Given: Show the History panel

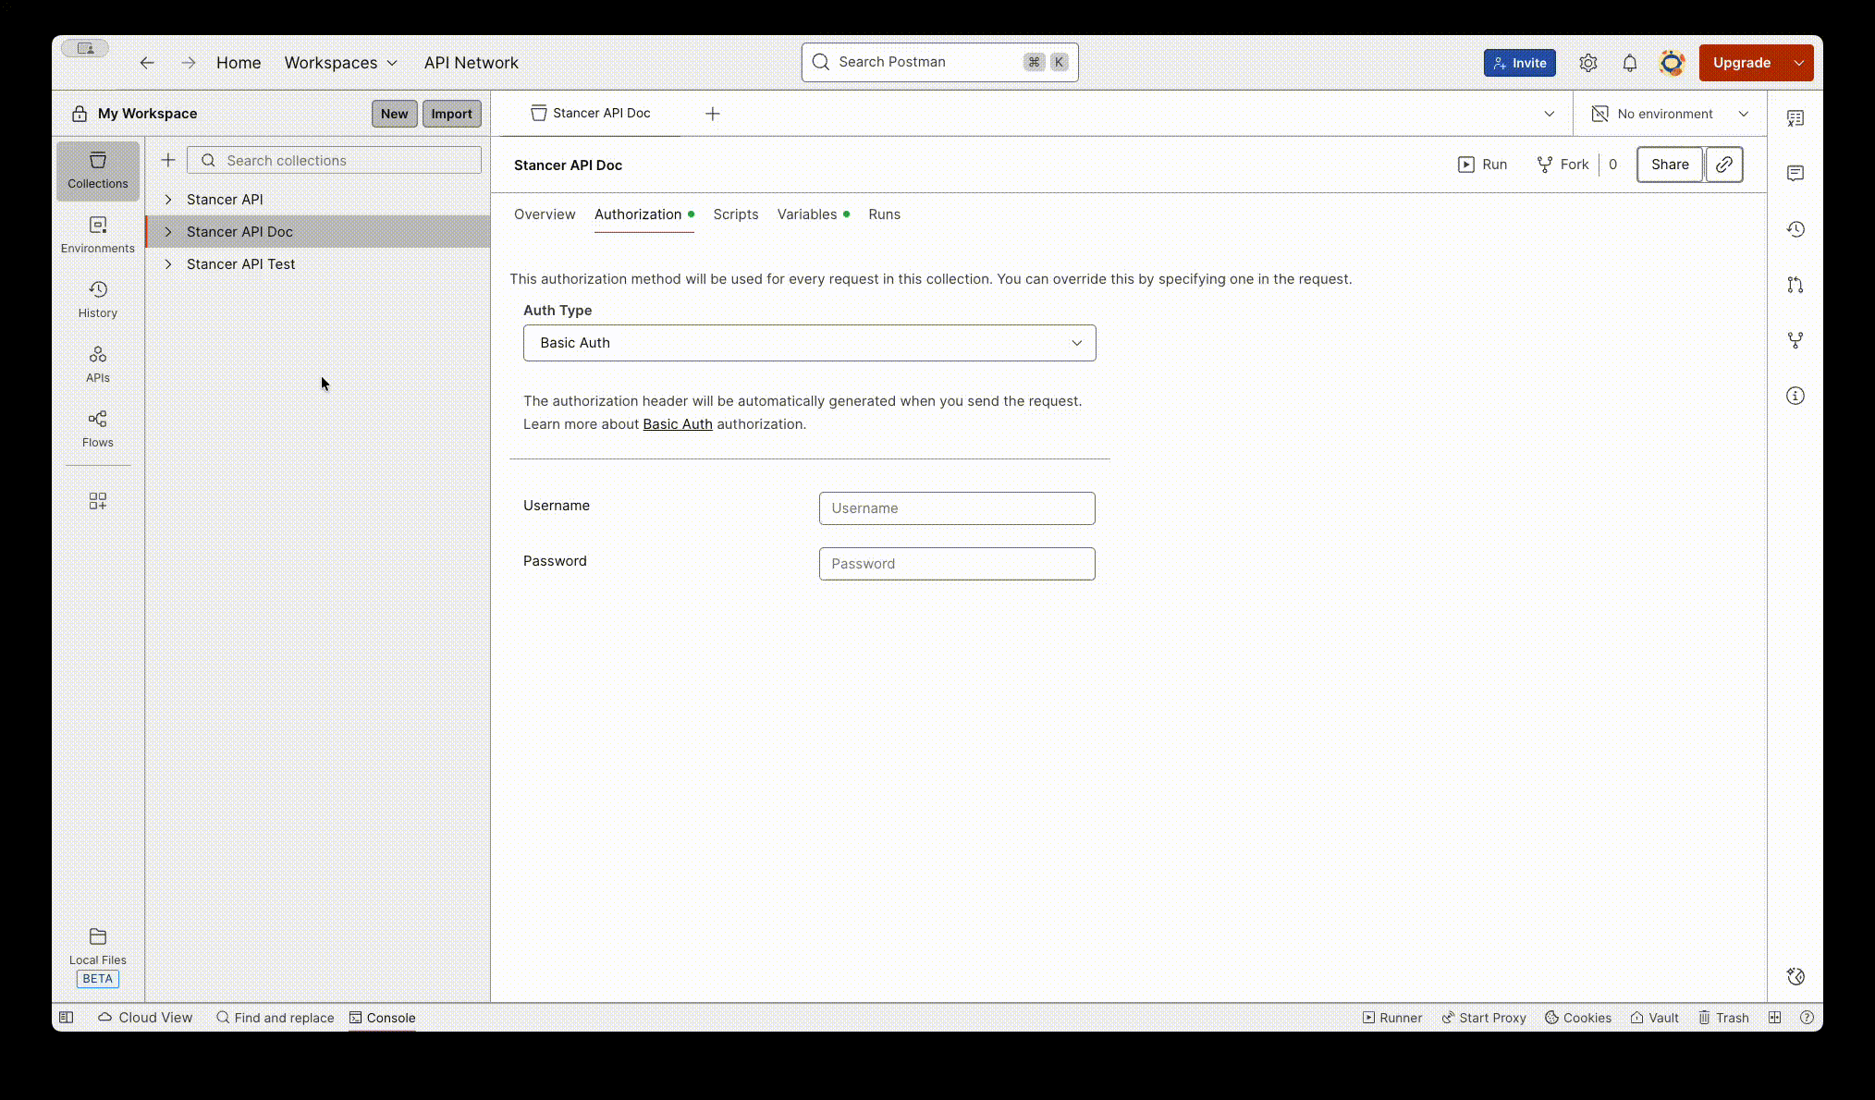Looking at the screenshot, I should (x=97, y=298).
